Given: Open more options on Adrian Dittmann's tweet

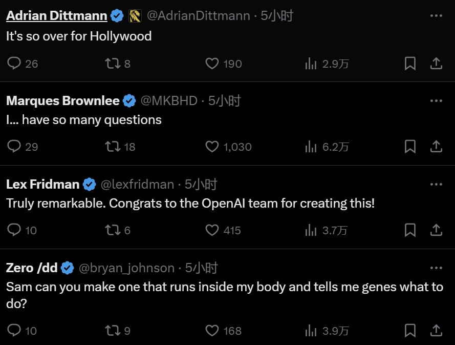Looking at the screenshot, I should [436, 16].
